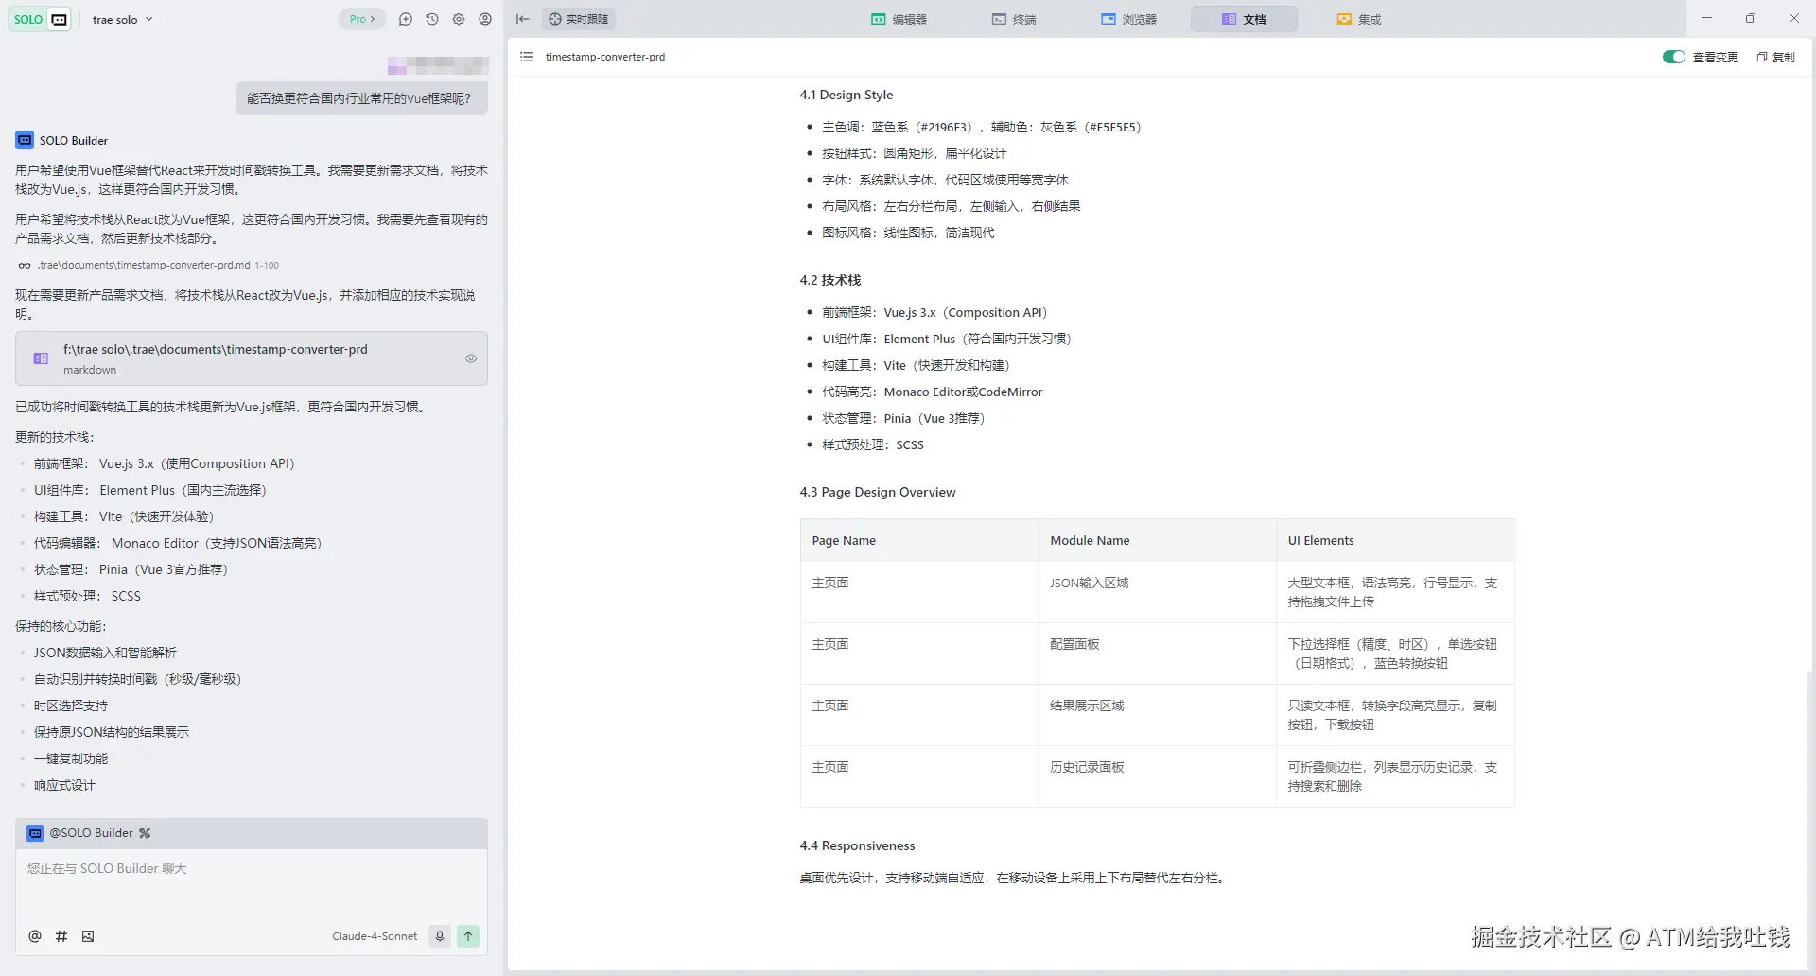Click the # context reference icon
Image resolution: width=1816 pixels, height=976 pixels.
(61, 936)
